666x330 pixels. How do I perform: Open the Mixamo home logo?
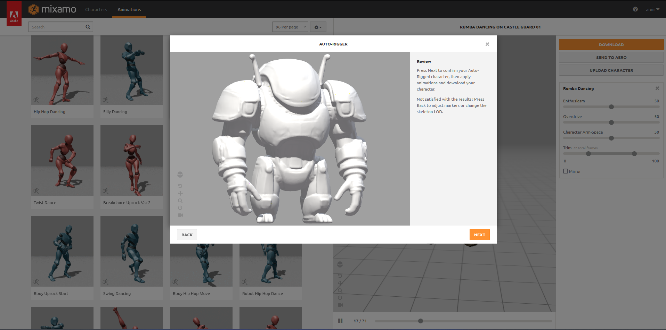[52, 9]
